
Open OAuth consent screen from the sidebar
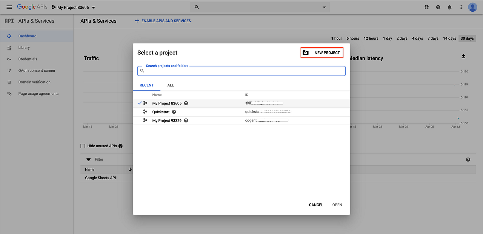tap(36, 70)
